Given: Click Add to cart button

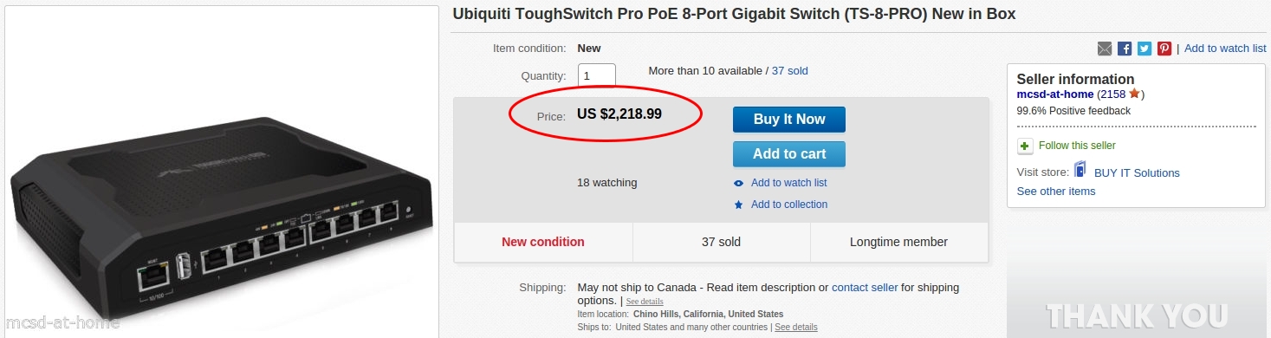Looking at the screenshot, I should 789,154.
